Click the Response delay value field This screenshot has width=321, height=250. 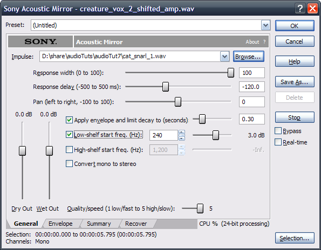(x=251, y=87)
